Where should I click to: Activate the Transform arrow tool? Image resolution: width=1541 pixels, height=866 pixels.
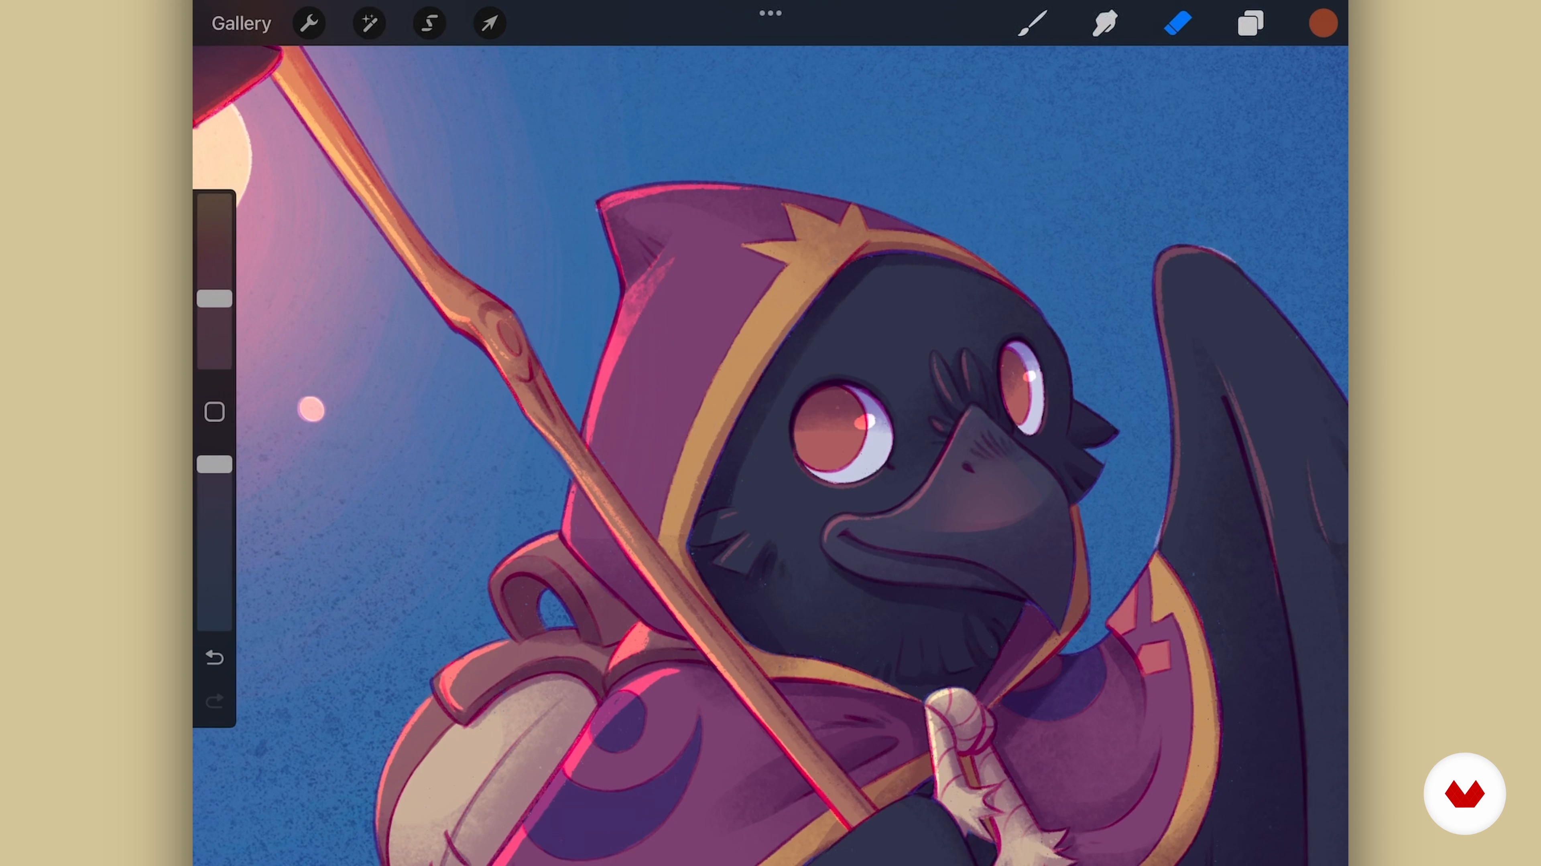[490, 23]
